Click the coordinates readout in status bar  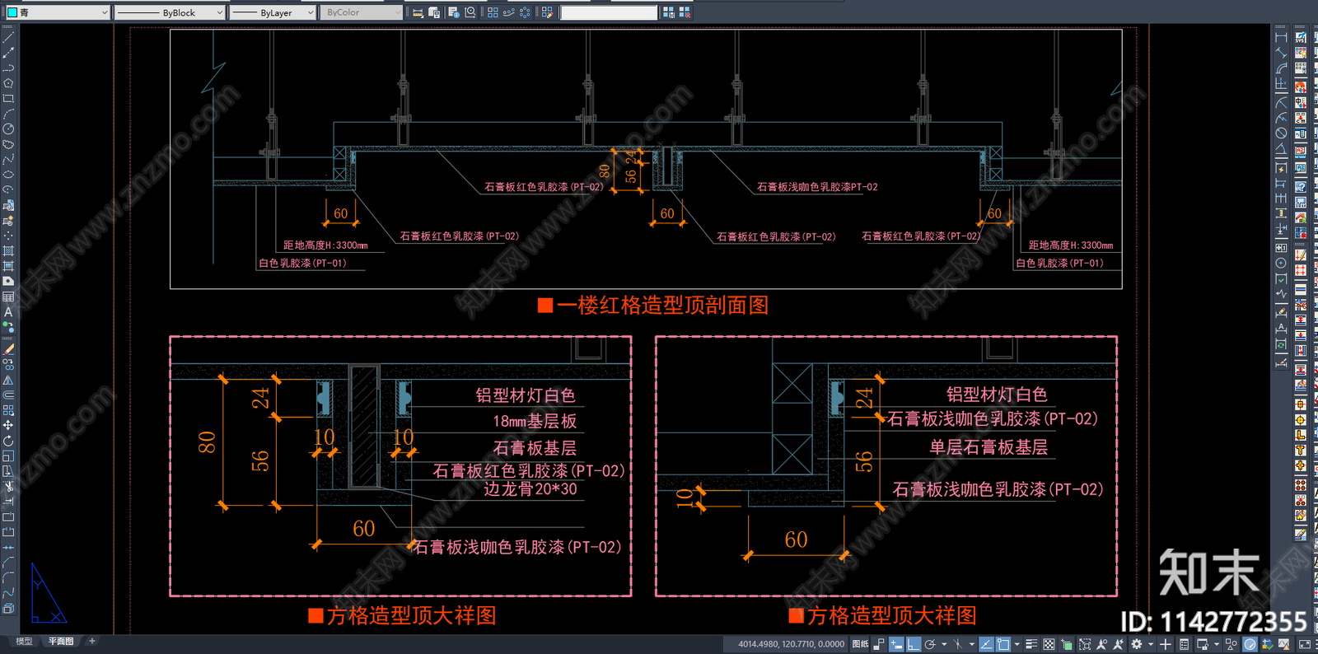click(x=791, y=644)
